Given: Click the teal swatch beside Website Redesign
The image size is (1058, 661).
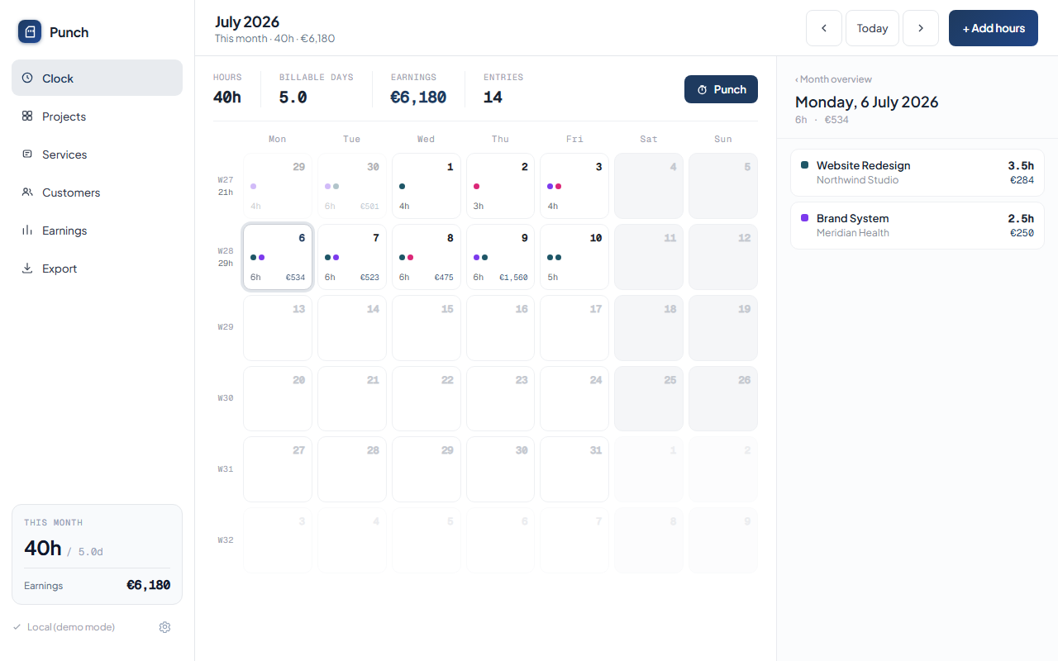Looking at the screenshot, I should [805, 165].
